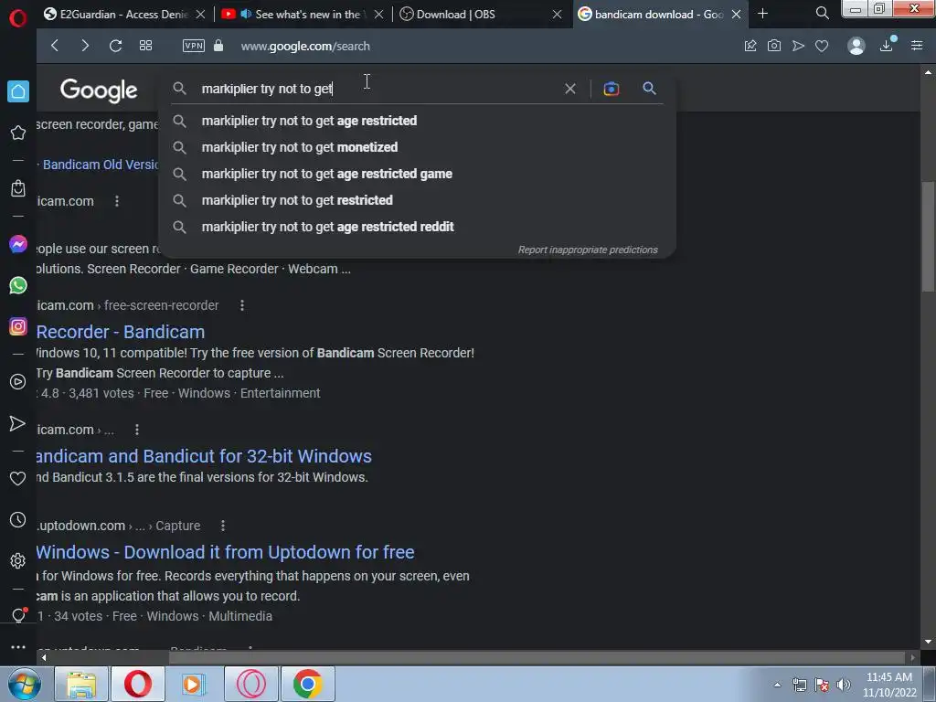Image resolution: width=936 pixels, height=702 pixels.
Task: Take a snapshot with the camera icon
Action: (774, 46)
